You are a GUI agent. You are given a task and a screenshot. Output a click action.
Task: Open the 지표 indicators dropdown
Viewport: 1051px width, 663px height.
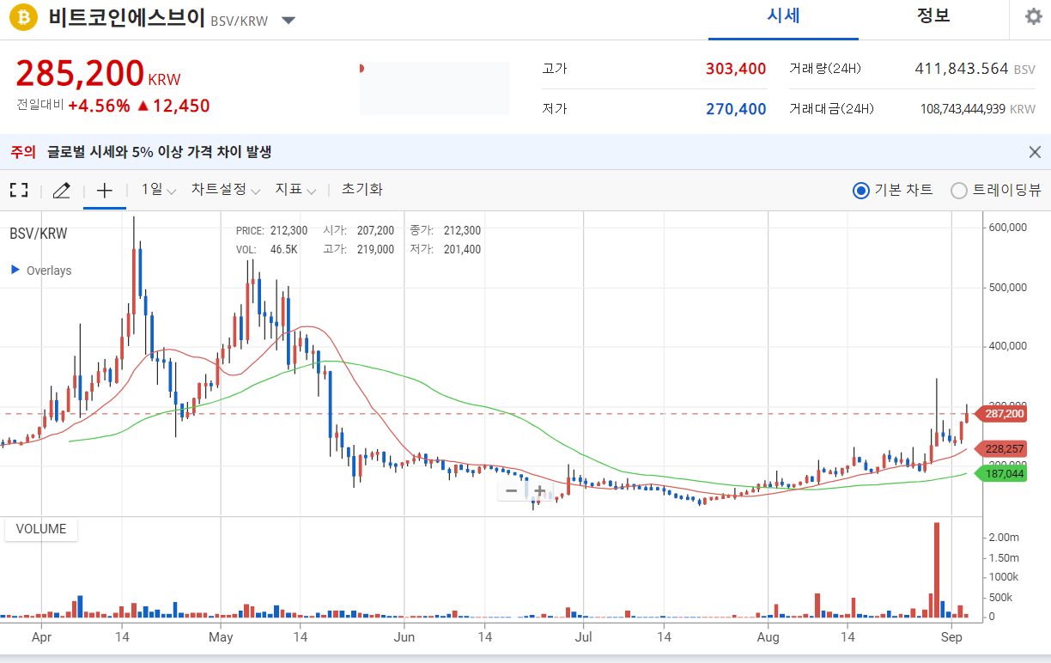coord(295,190)
